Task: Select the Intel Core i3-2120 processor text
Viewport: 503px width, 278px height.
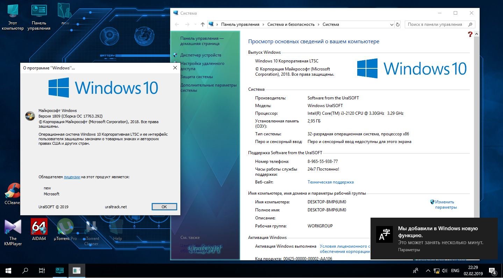Action: (x=355, y=113)
